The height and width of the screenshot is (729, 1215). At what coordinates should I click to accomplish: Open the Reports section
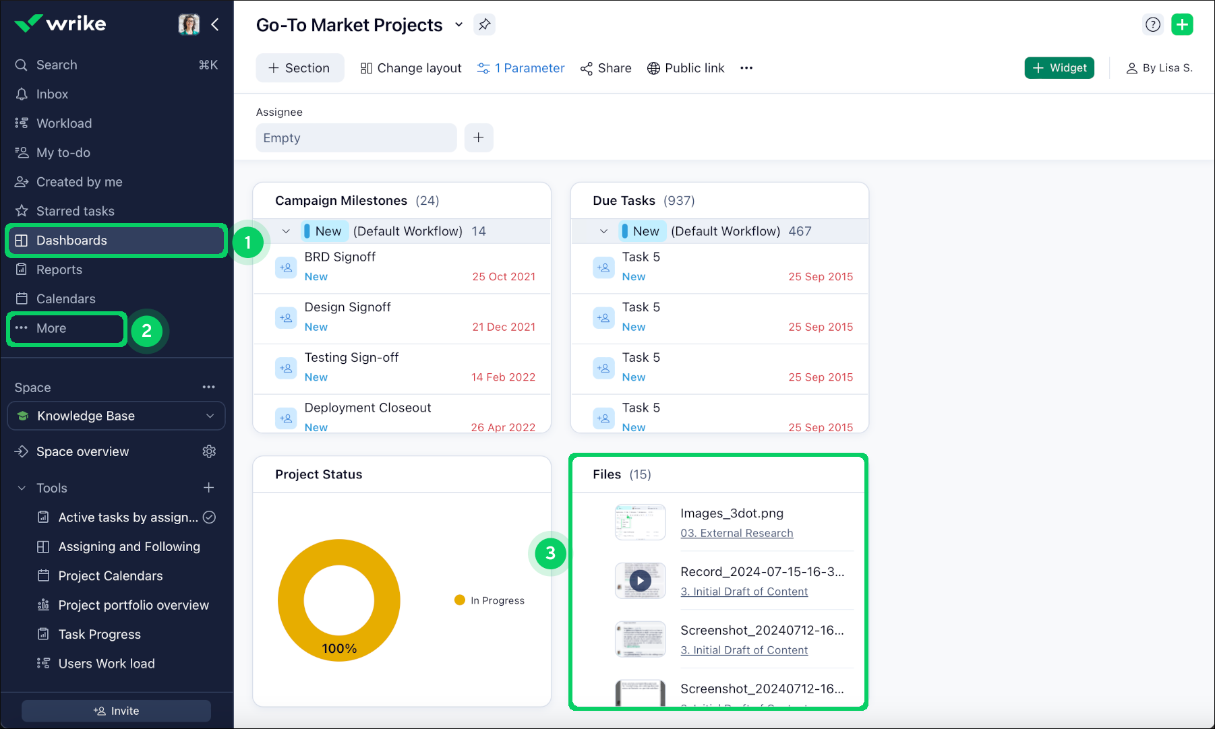click(x=58, y=269)
